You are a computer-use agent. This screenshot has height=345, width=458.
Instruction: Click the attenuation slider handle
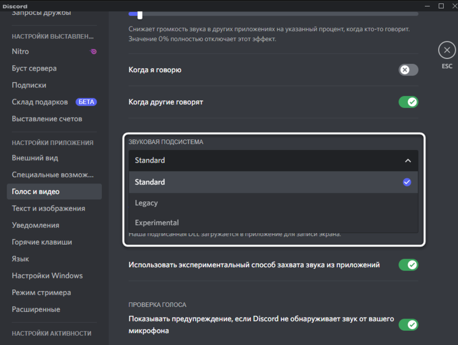tap(140, 15)
